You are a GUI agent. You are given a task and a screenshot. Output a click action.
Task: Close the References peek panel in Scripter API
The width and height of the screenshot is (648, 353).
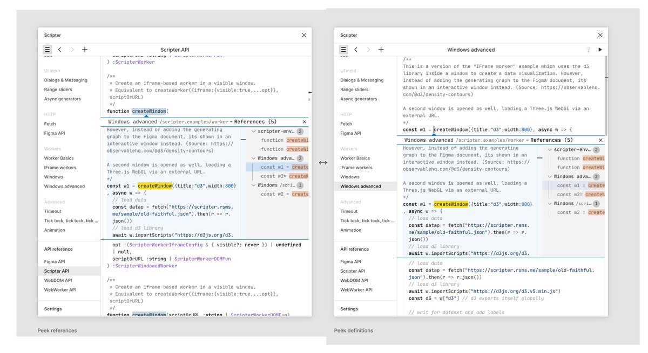[304, 121]
